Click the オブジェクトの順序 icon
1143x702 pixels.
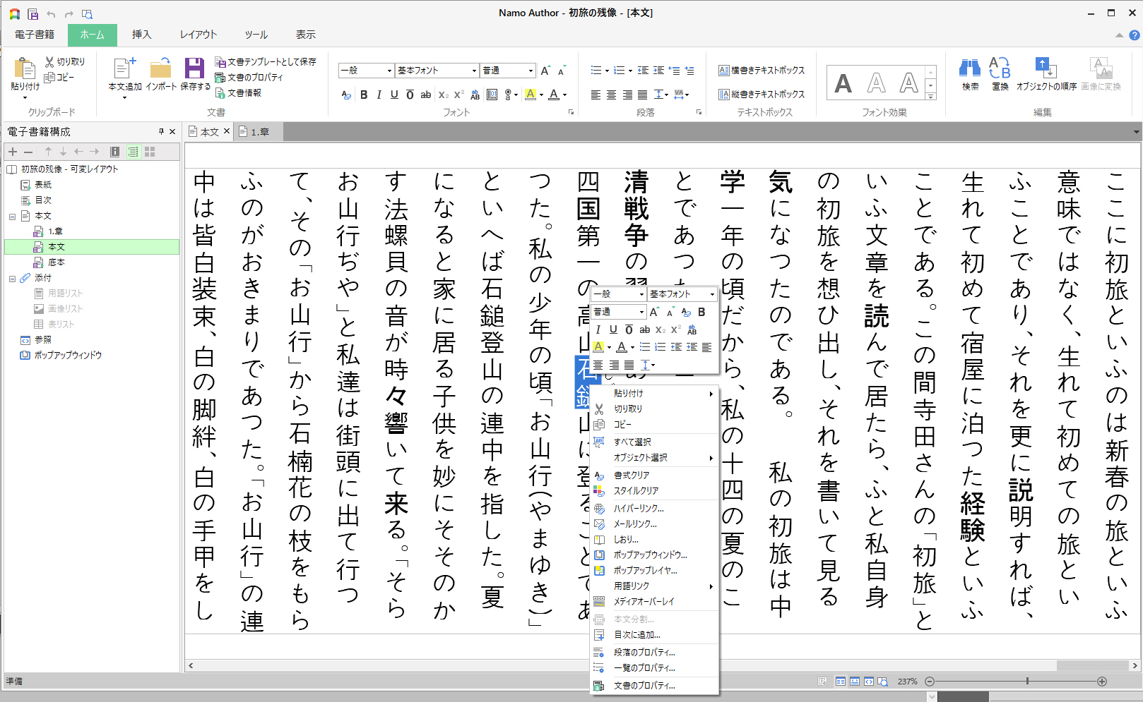pyautogui.click(x=1046, y=68)
